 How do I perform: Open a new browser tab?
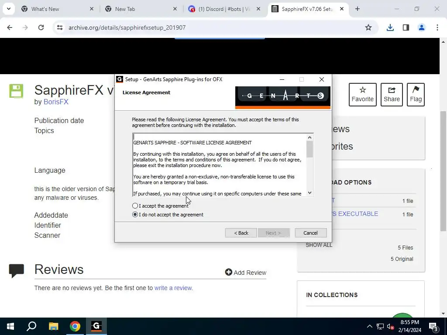(x=358, y=9)
